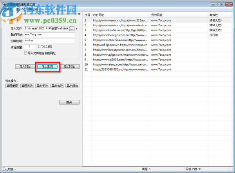
Task: Close the left parameters panel with x
Action: [x=79, y=14]
